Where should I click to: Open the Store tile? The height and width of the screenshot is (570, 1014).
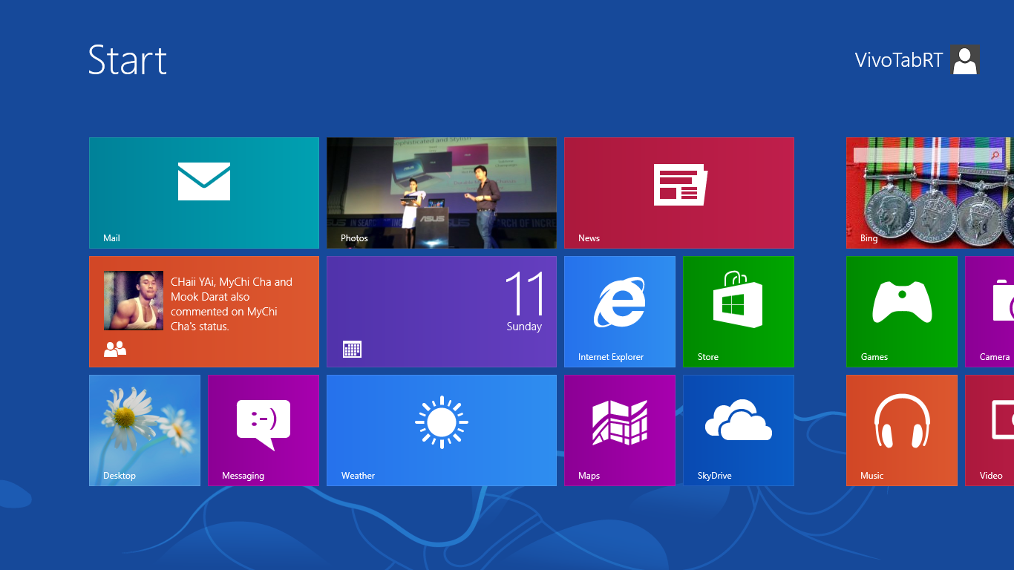coord(739,312)
